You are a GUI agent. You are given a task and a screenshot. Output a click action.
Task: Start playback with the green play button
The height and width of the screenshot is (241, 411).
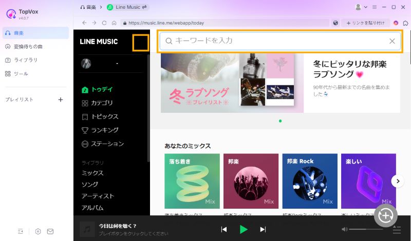(x=244, y=230)
